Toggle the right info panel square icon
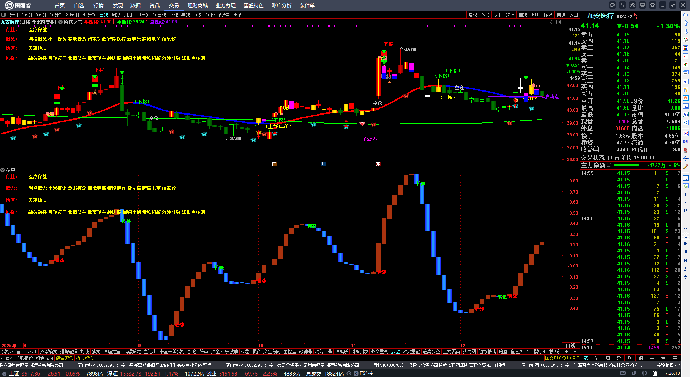Screen dimensions: 690x377 (558, 22)
